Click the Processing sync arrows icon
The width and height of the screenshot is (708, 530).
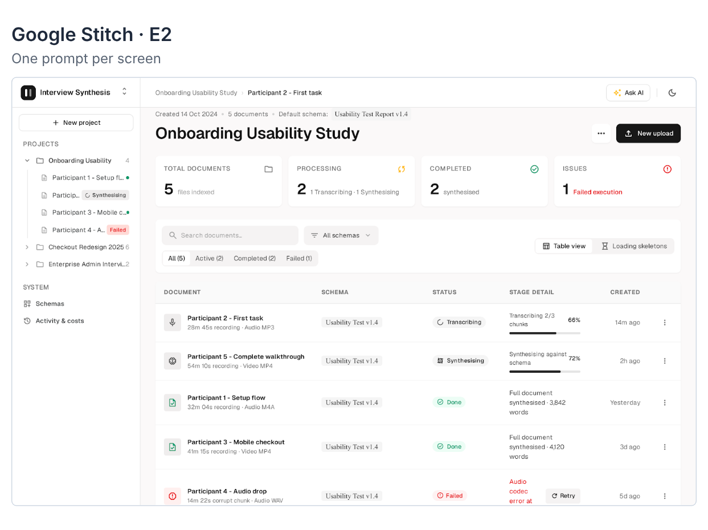pyautogui.click(x=402, y=169)
